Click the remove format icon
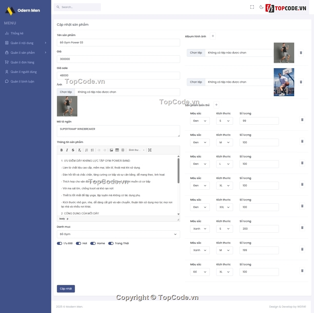The image size is (314, 313). [80, 150]
